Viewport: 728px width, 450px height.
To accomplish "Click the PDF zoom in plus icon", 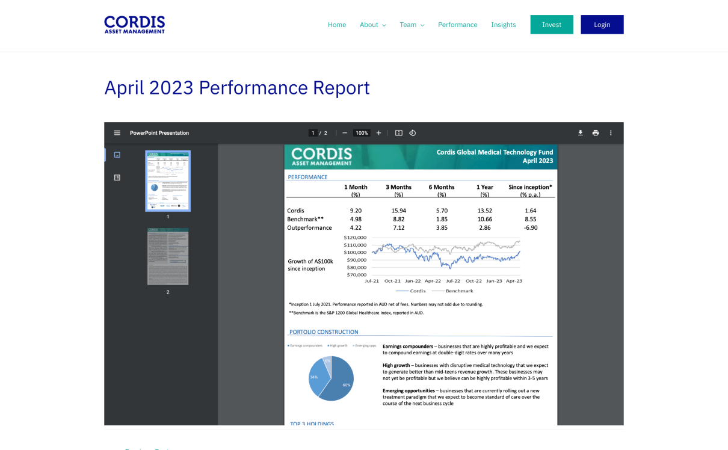I will pyautogui.click(x=378, y=133).
